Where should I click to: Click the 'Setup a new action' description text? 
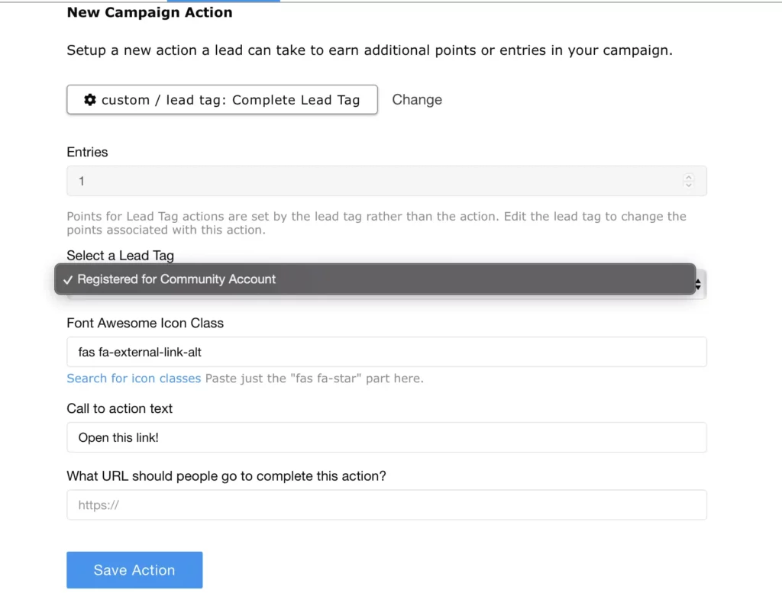(370, 50)
